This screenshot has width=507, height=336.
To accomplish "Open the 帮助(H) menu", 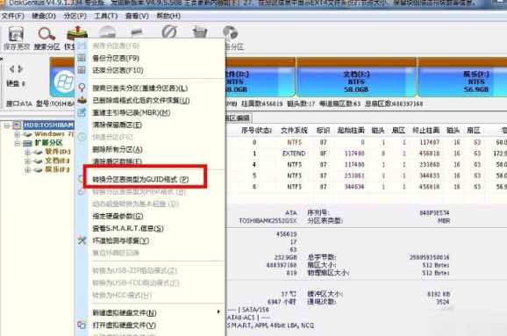I will click(168, 16).
